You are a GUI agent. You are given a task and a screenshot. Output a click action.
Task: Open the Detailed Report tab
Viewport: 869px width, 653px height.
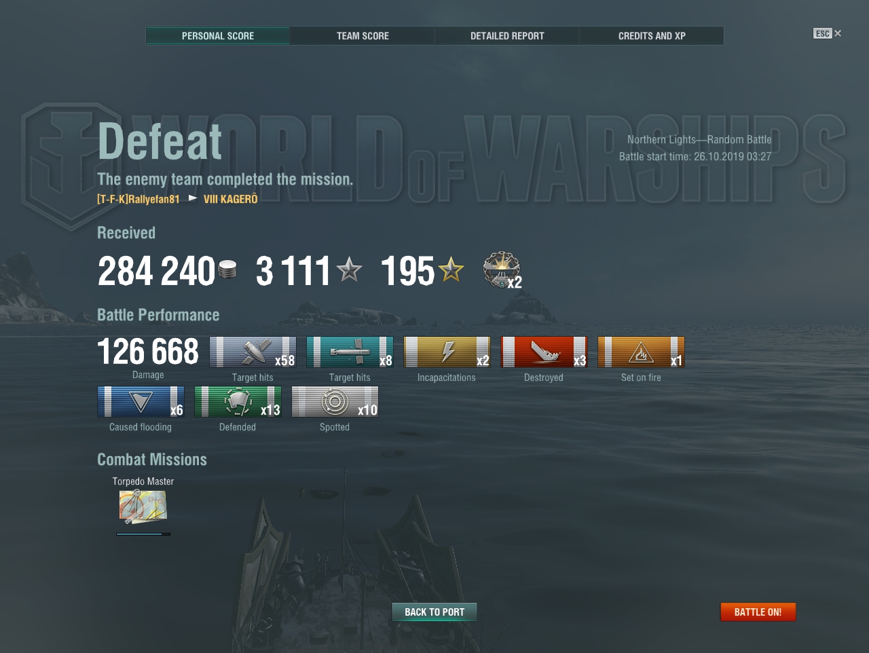coord(507,36)
